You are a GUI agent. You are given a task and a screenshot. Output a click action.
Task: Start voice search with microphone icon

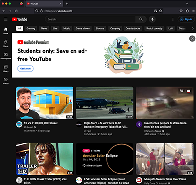[x=152, y=19]
